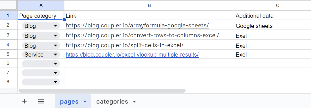The width and height of the screenshot is (311, 108).
Task: Open the pages tab dropdown arrow
Action: point(85,102)
